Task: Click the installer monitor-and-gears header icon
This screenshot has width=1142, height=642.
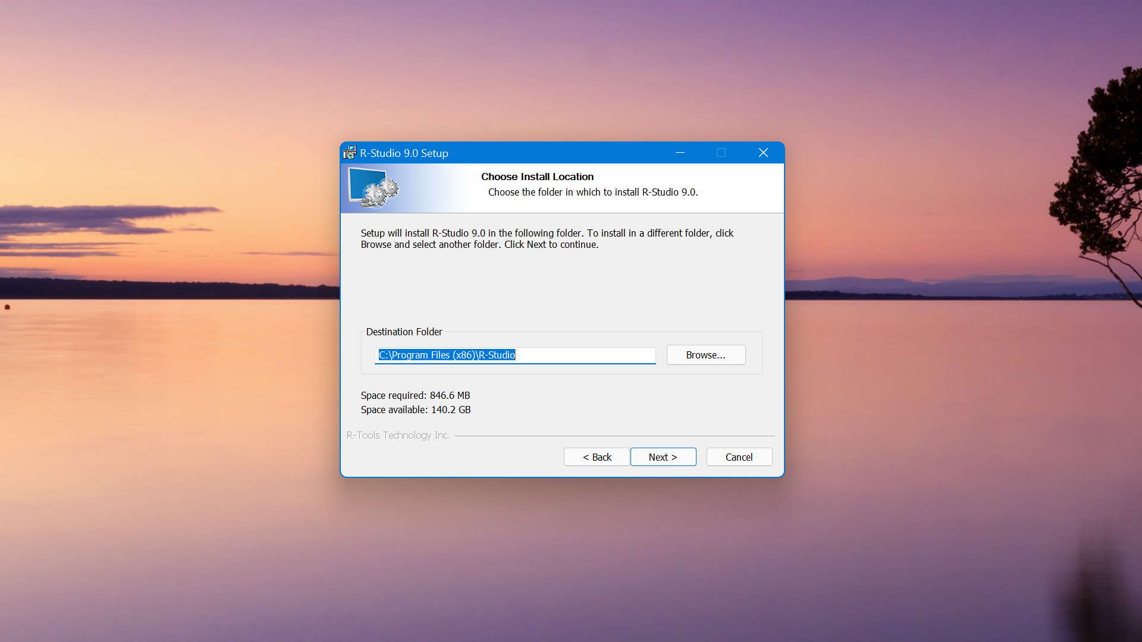Action: pos(373,188)
